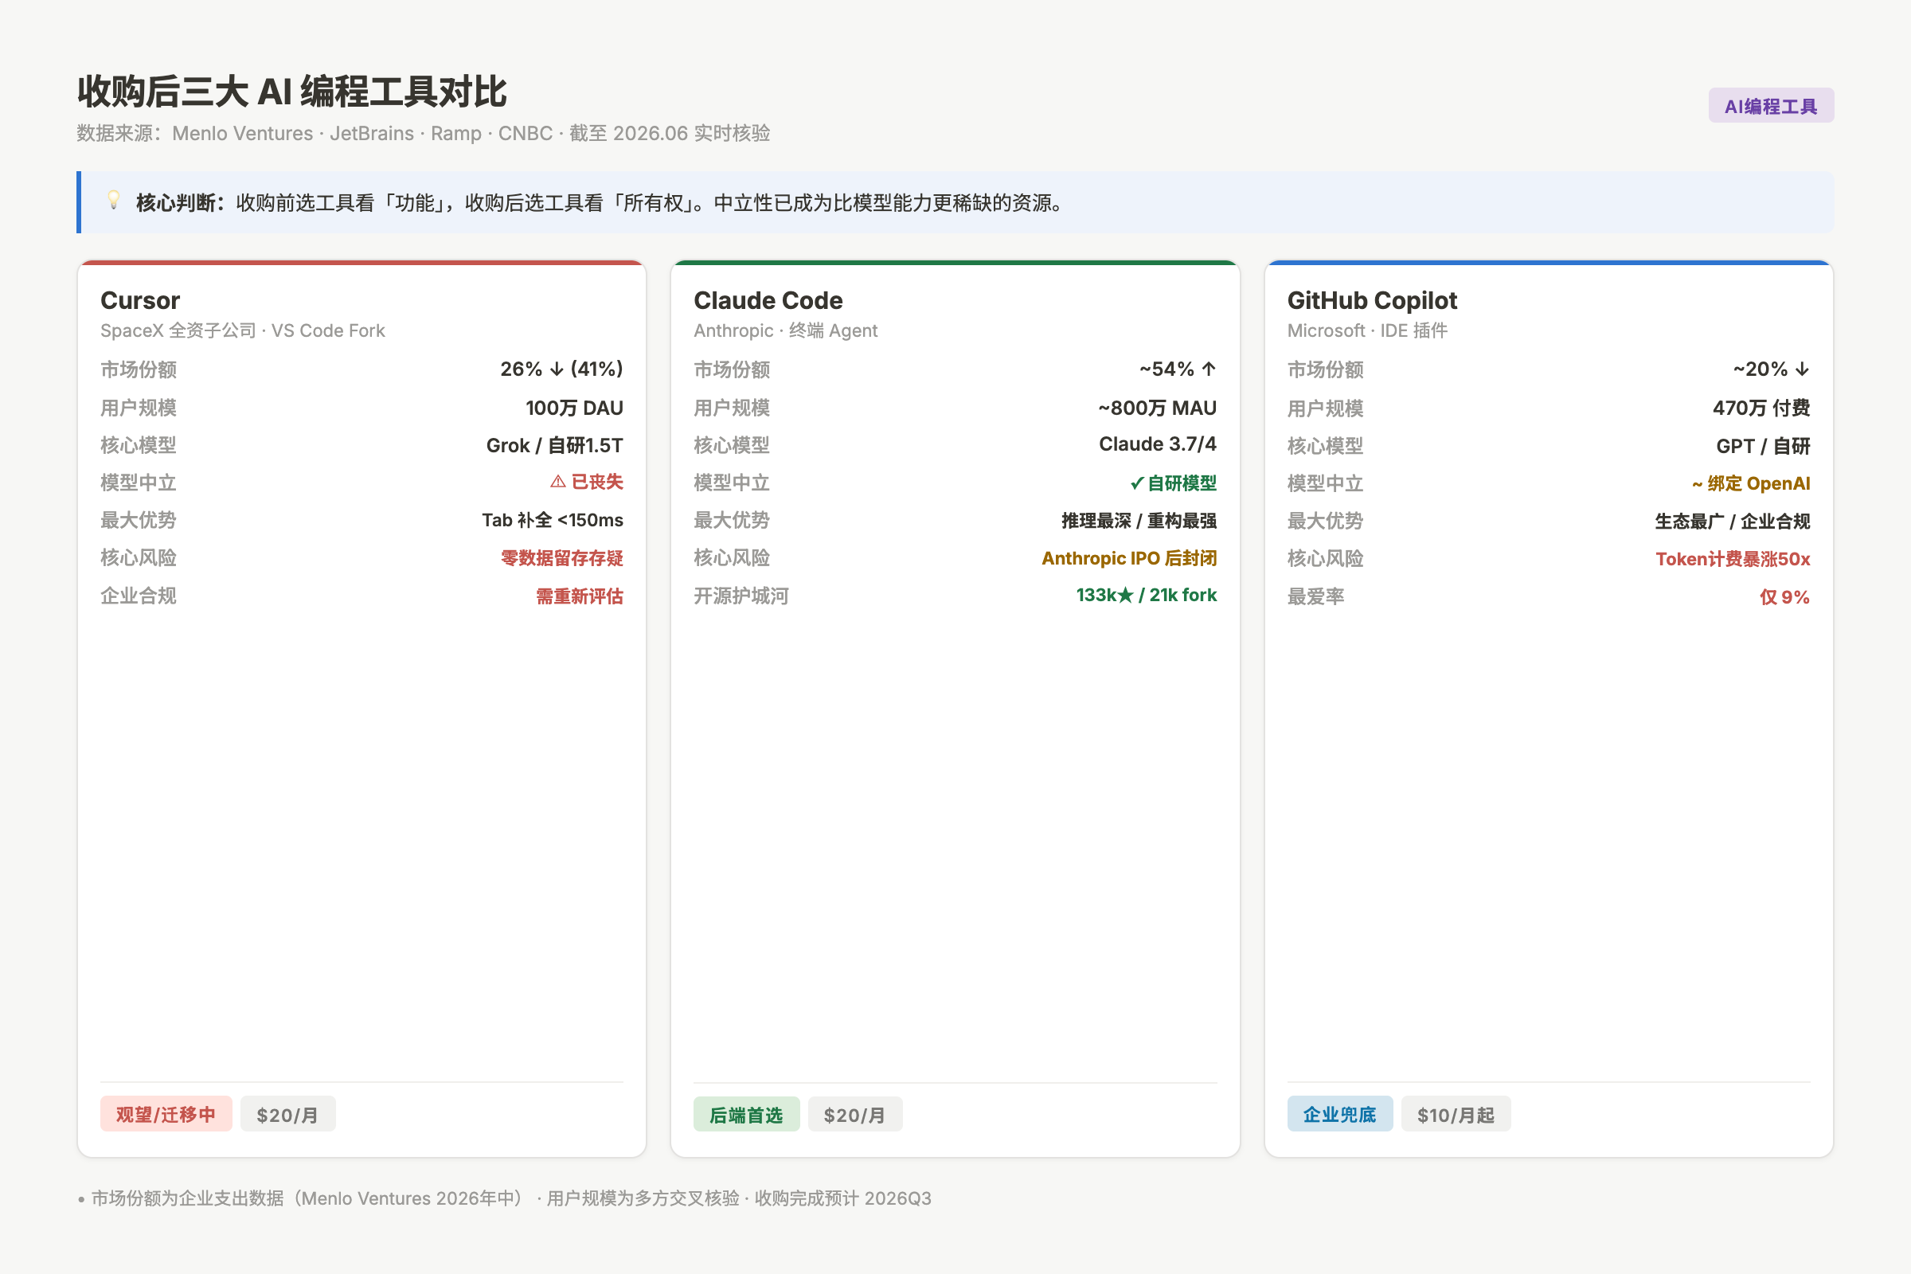Viewport: 1911px width, 1274px height.
Task: Click the 最爱率 label on the Copilot card
Action: pyautogui.click(x=1315, y=597)
